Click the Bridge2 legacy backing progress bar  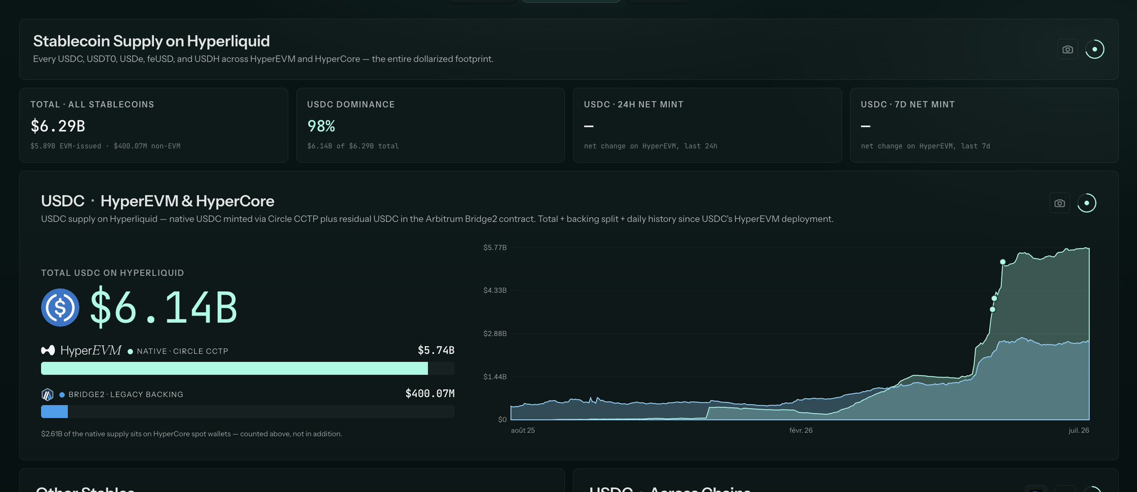click(248, 412)
